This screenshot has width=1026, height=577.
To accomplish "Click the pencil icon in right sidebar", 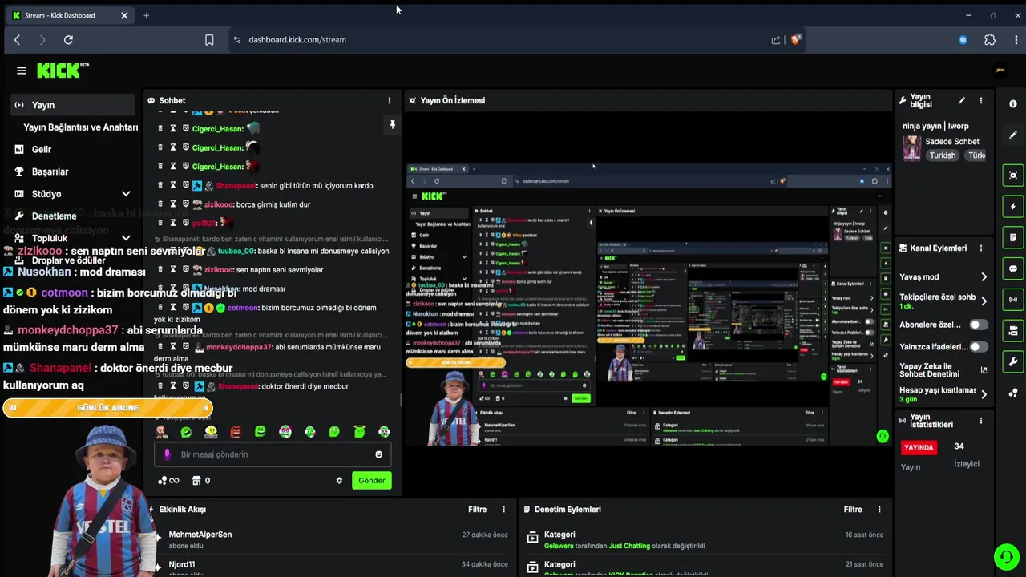I will [1013, 135].
